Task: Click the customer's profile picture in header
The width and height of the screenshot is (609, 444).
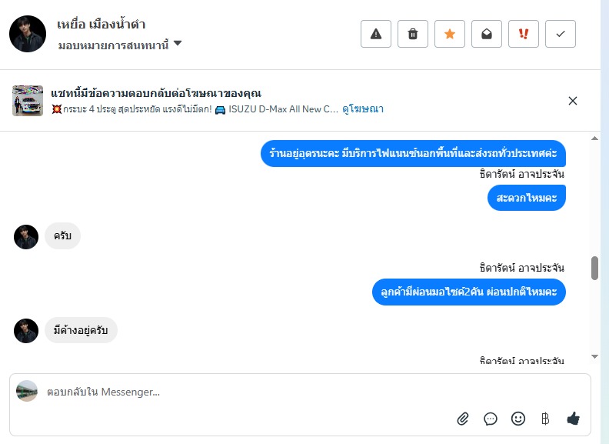Action: pos(28,34)
